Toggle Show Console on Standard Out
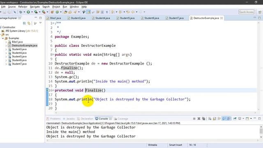This screenshot has height=148, width=263. (x=224, y=119)
